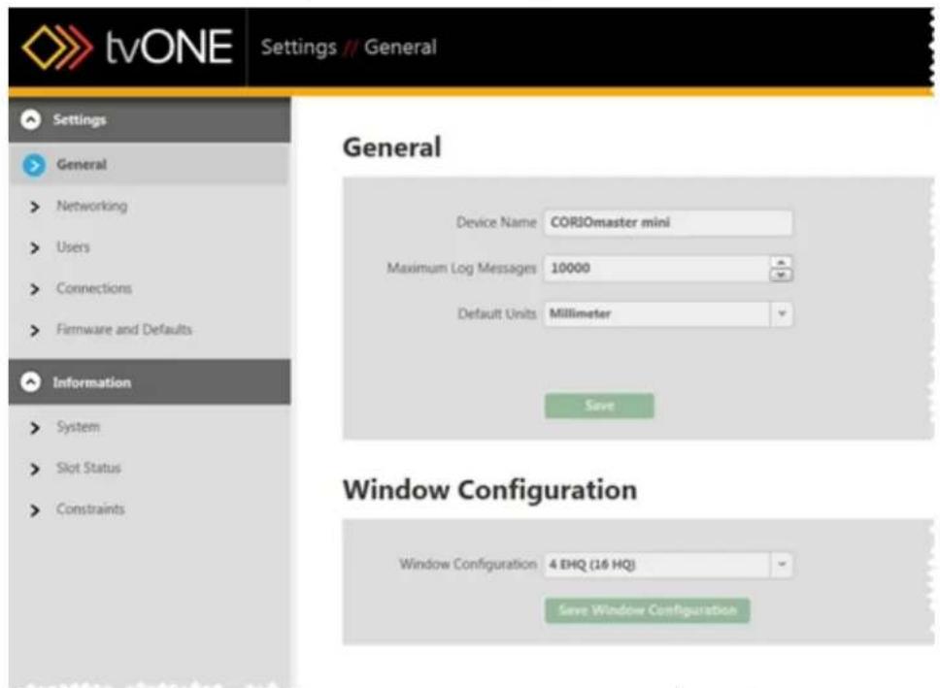Image resolution: width=940 pixels, height=688 pixels.
Task: Collapse the Settings section header
Action: point(150,120)
